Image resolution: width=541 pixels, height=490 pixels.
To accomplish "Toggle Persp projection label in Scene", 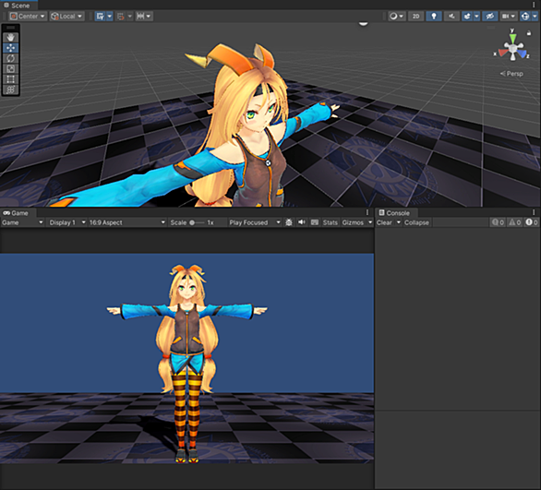I will click(511, 74).
